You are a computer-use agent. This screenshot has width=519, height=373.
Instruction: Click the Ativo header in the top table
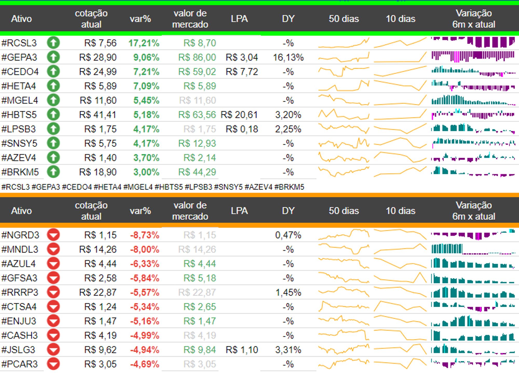coord(22,19)
